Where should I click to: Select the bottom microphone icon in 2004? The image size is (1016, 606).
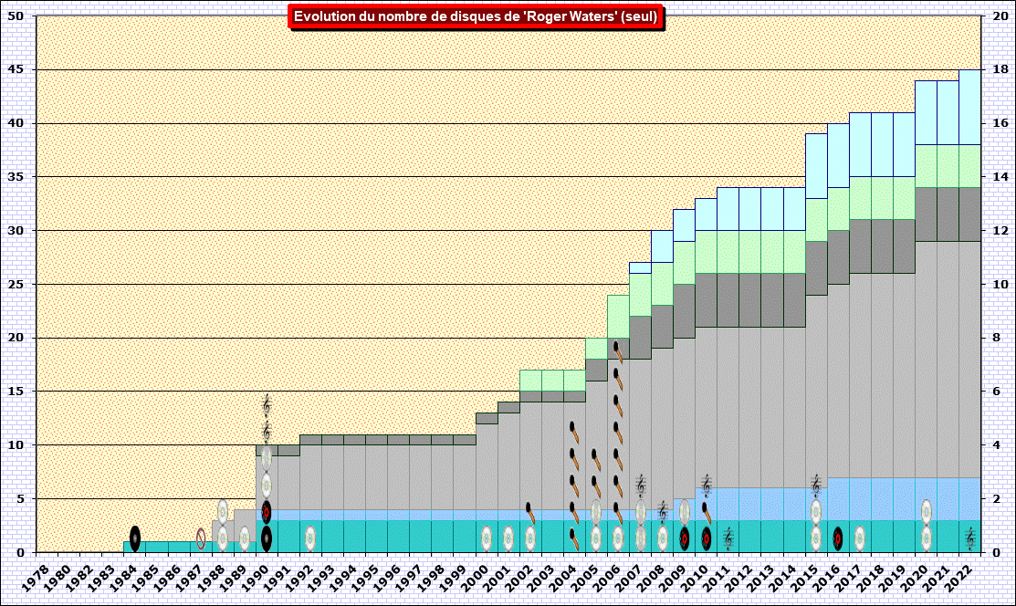(x=574, y=538)
